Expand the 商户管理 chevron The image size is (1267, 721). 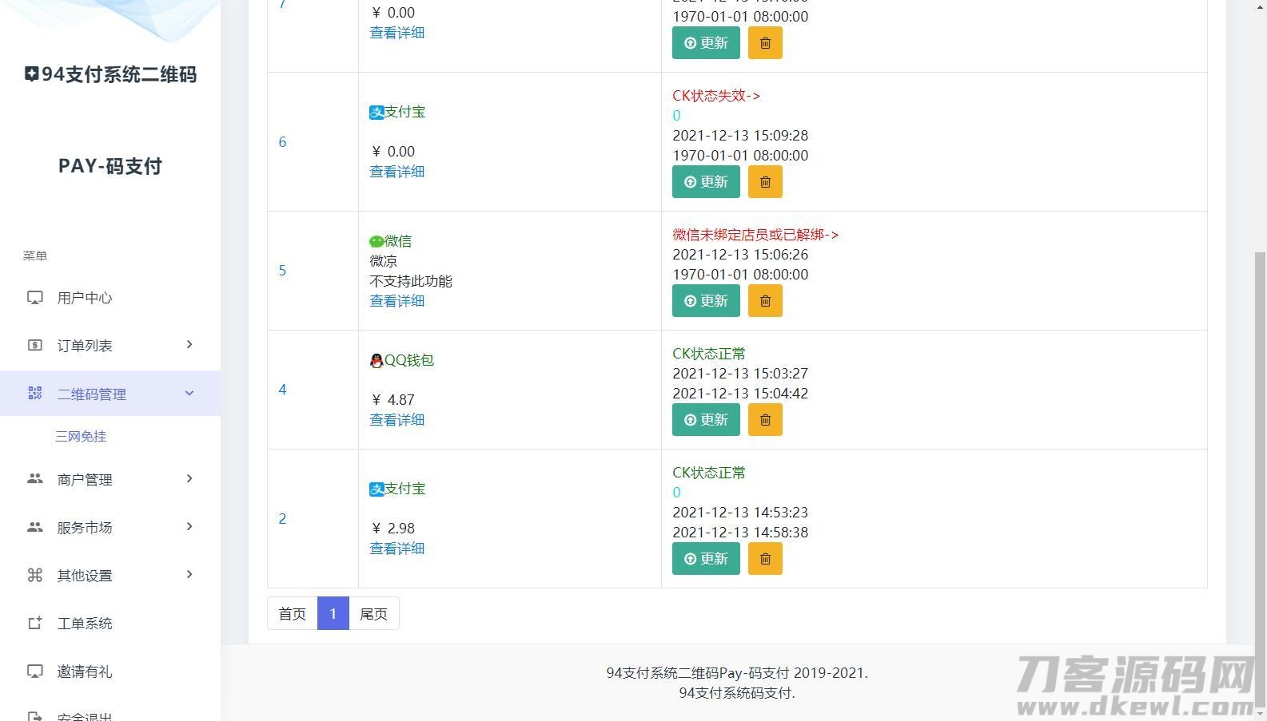[x=189, y=479]
